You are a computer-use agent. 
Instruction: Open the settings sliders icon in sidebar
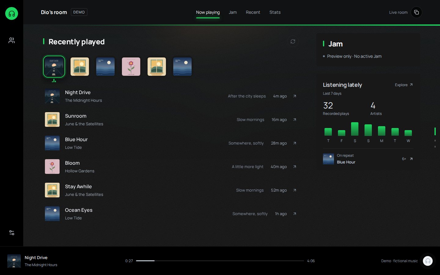pyautogui.click(x=12, y=233)
